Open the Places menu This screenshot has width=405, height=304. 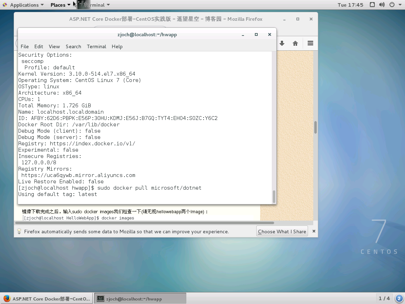[x=60, y=5]
